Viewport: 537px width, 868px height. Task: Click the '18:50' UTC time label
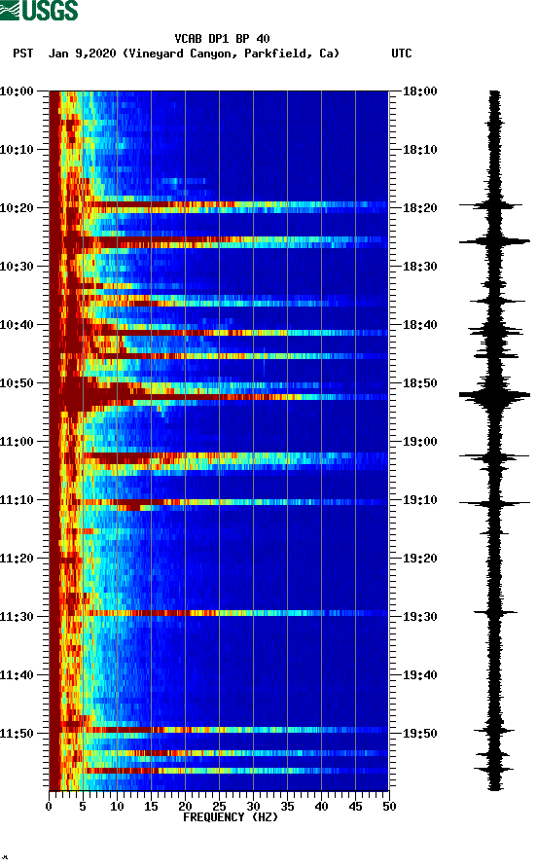[x=419, y=383]
